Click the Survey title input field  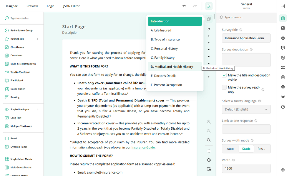(x=246, y=38)
